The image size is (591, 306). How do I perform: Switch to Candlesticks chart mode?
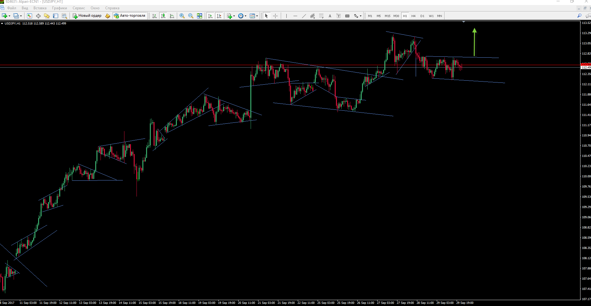(x=163, y=16)
